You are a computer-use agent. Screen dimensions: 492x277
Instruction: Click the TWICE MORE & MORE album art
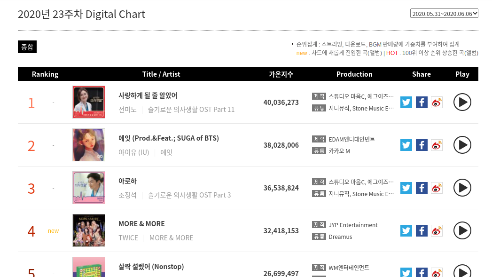point(89,230)
